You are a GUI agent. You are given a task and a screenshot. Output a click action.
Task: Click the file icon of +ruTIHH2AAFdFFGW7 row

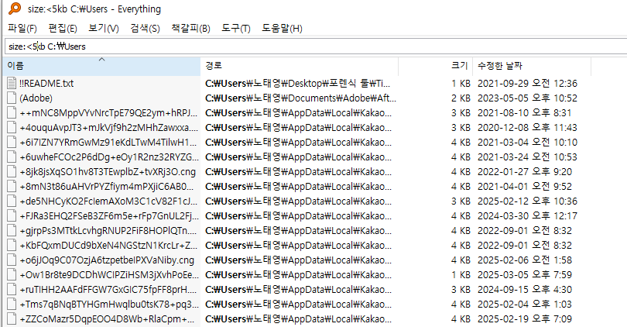pos(12,289)
